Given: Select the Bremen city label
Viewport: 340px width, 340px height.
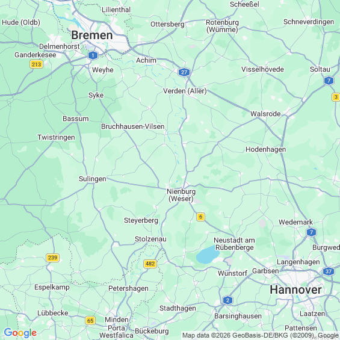Looking at the screenshot, I should click(x=92, y=35).
